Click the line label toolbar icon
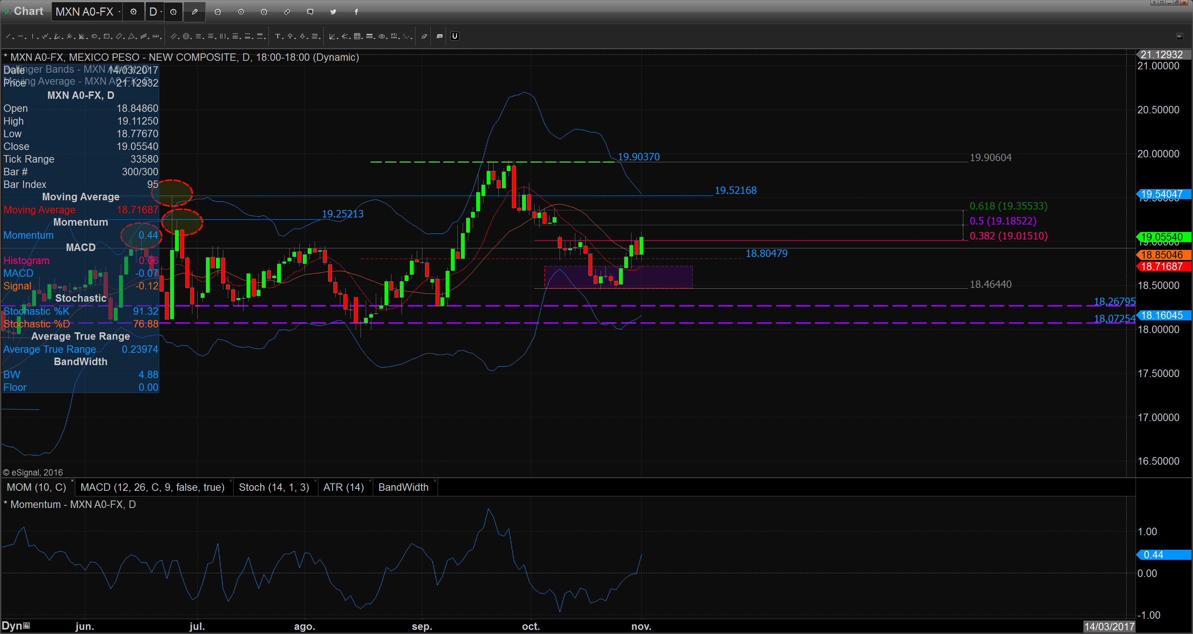This screenshot has height=634, width=1193. [440, 36]
